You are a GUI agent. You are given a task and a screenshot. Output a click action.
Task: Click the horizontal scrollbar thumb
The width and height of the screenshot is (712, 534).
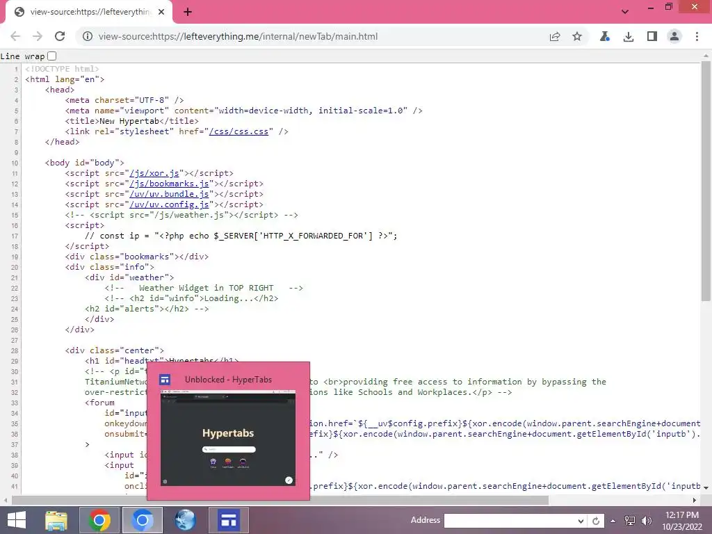pos(280,501)
